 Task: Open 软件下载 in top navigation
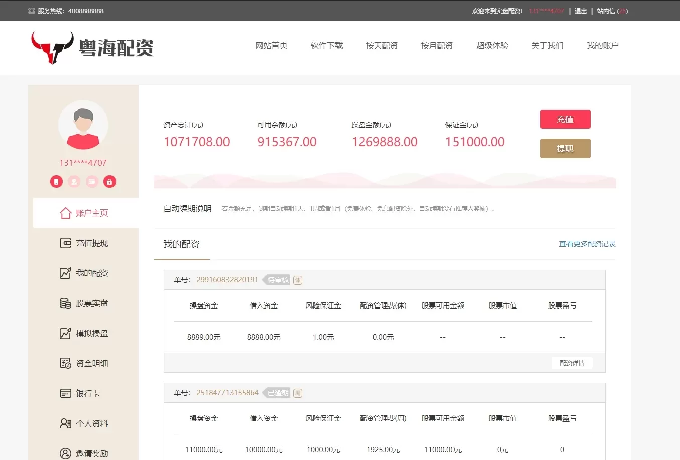(326, 45)
